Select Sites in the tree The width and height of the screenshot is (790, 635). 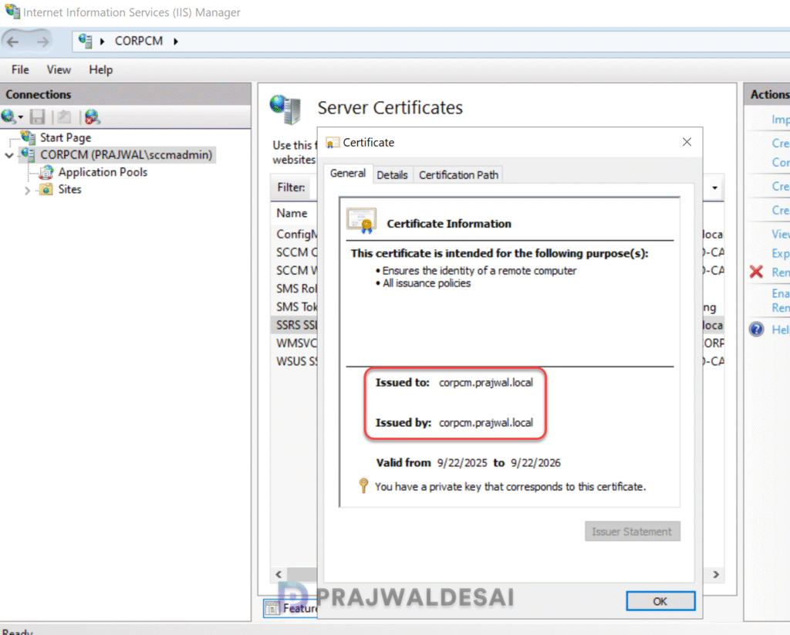coord(69,190)
